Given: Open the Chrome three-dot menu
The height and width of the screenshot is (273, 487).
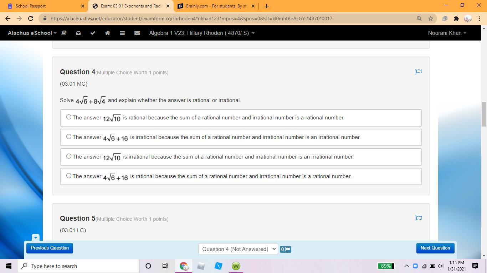Looking at the screenshot, I should (478, 18).
